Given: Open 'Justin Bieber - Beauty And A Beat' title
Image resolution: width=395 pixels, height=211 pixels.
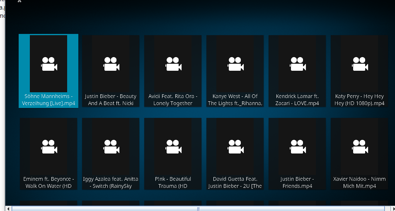Looking at the screenshot, I should click(111, 100).
